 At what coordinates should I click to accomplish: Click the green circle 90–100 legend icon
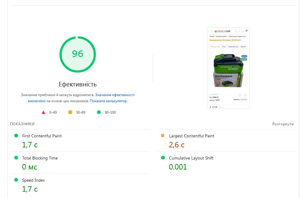pyautogui.click(x=99, y=112)
